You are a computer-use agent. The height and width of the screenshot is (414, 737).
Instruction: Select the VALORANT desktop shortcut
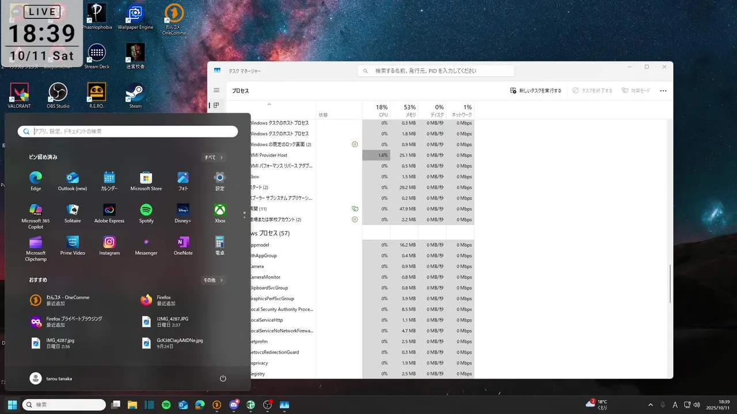pos(20,95)
